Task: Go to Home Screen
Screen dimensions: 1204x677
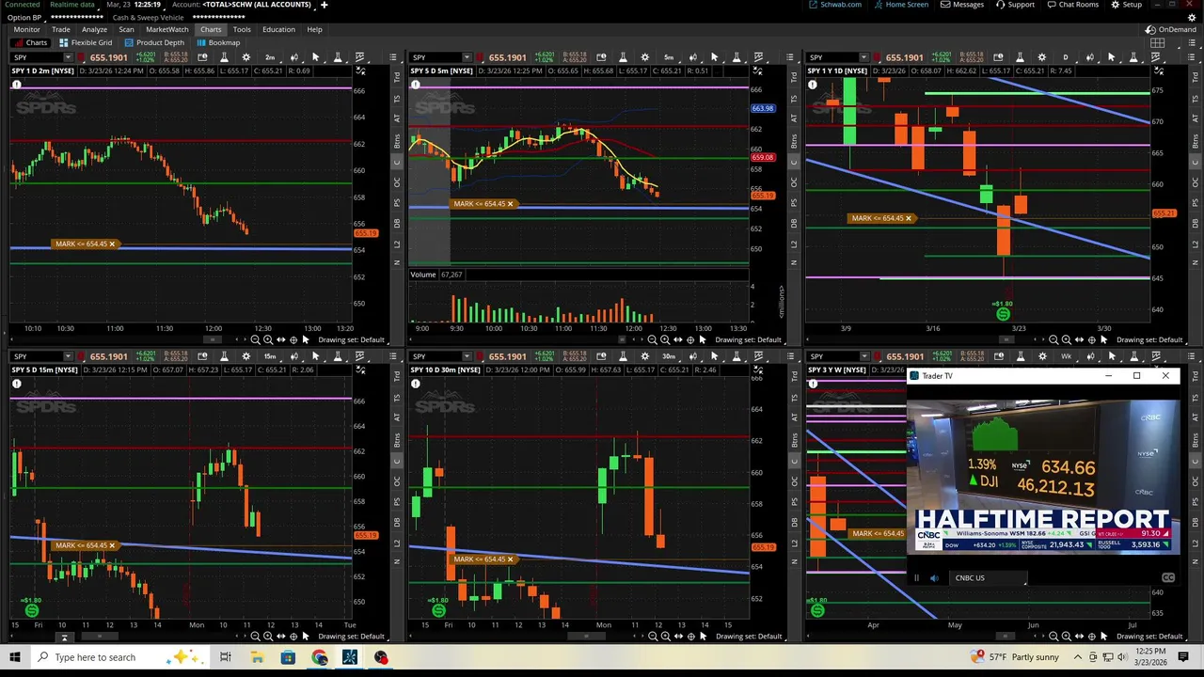Action: click(x=901, y=5)
